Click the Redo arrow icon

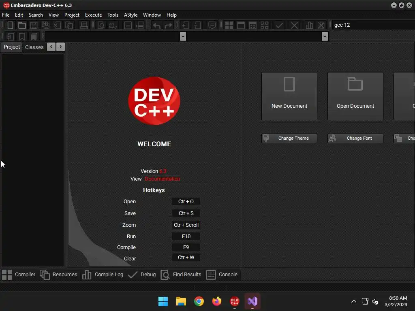[x=168, y=26]
